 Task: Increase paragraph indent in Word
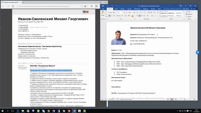pyautogui.click(x=151, y=13)
